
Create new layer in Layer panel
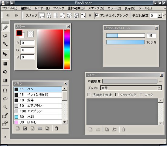click(x=90, y=130)
